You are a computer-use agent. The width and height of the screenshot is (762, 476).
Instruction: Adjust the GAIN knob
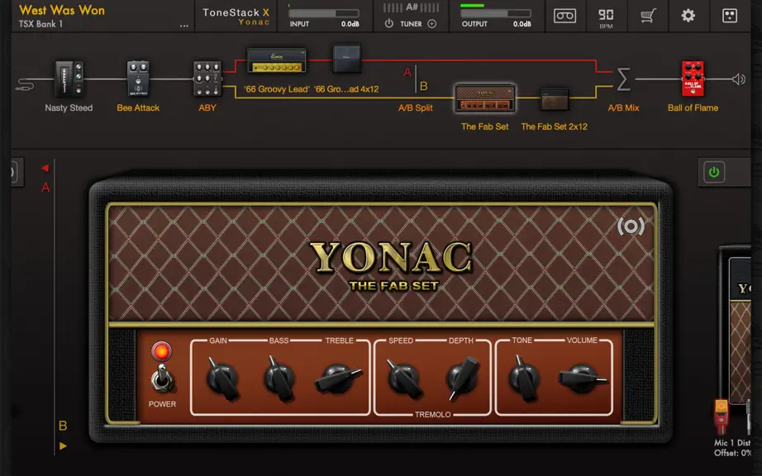[221, 378]
